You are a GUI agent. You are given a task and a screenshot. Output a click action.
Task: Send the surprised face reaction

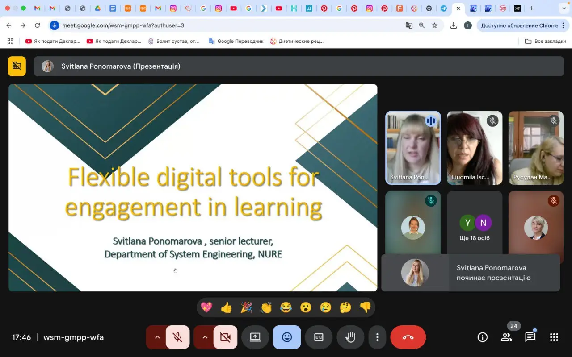306,307
